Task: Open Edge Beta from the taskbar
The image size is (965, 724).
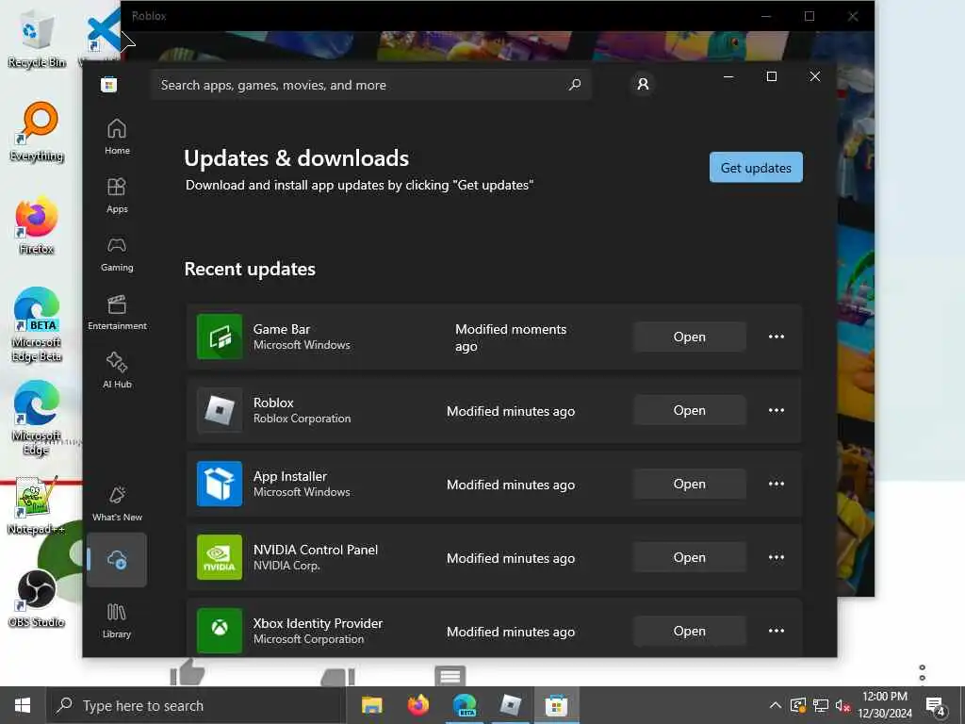Action: (465, 705)
